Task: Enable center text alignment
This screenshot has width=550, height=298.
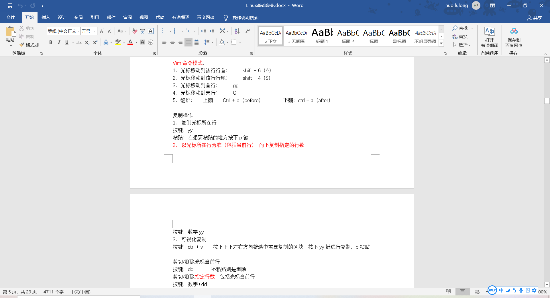Action: (x=172, y=42)
